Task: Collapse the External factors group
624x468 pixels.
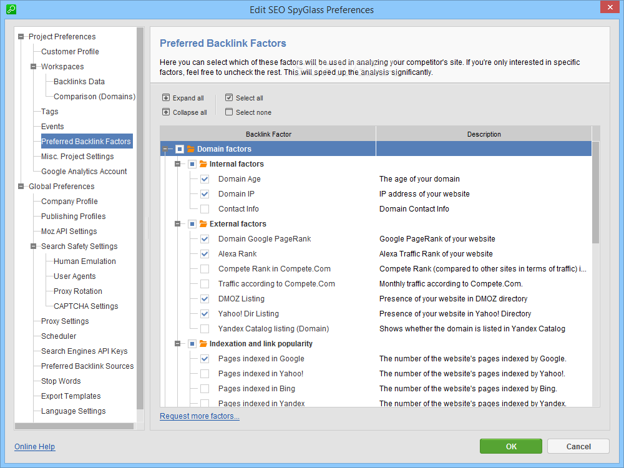Action: coord(177,223)
